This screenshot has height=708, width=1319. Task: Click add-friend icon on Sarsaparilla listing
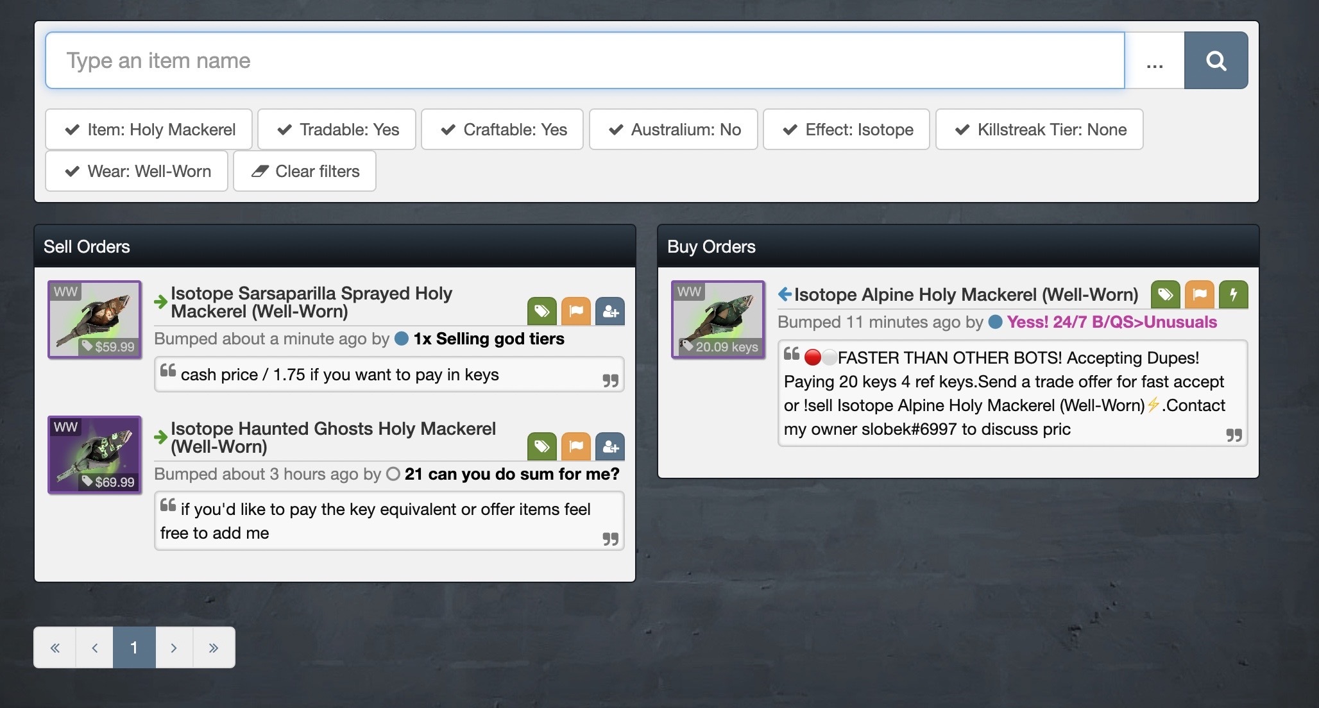tap(610, 312)
